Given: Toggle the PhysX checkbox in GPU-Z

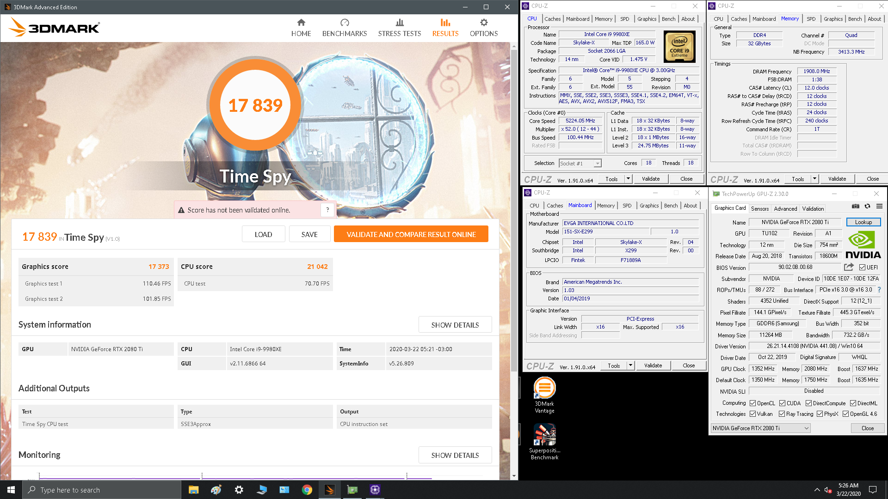Looking at the screenshot, I should pyautogui.click(x=820, y=414).
